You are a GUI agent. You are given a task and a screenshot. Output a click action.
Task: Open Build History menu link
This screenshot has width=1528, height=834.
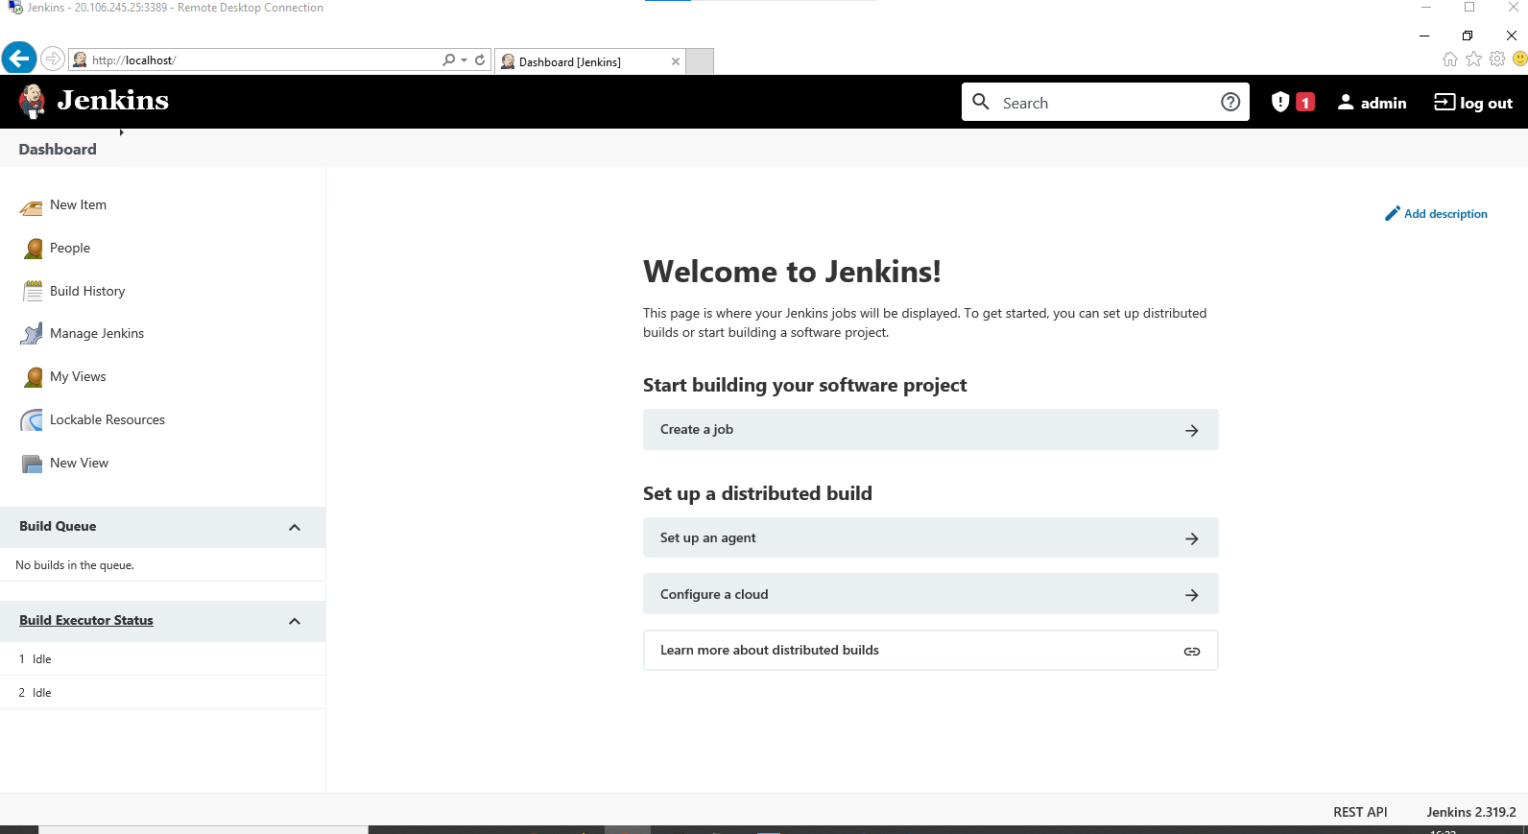tap(87, 291)
